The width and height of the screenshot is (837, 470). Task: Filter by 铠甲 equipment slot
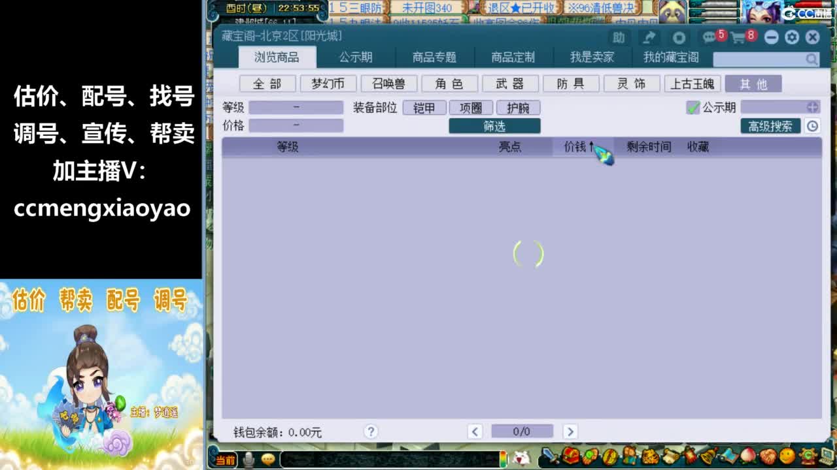(424, 108)
